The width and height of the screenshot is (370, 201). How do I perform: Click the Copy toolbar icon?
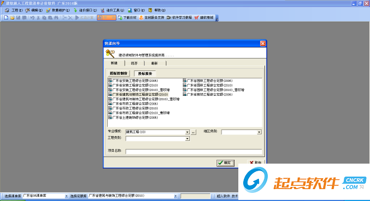(44, 17)
